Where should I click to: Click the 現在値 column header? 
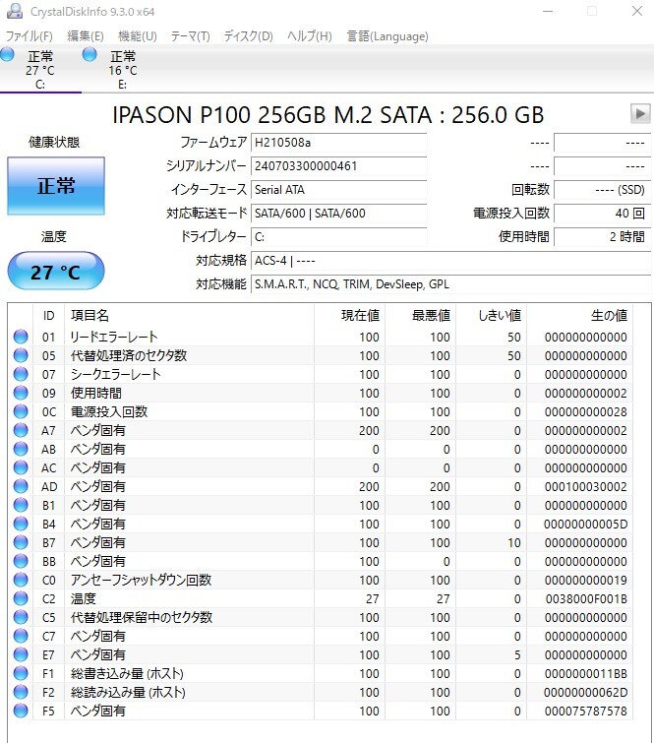tap(349, 316)
